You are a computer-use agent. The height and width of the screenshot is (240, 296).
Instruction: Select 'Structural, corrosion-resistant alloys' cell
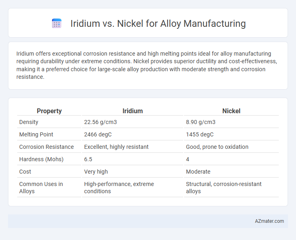click(x=224, y=188)
